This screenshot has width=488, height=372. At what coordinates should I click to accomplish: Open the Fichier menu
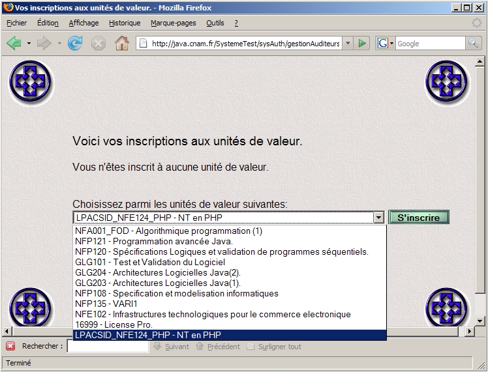click(16, 23)
